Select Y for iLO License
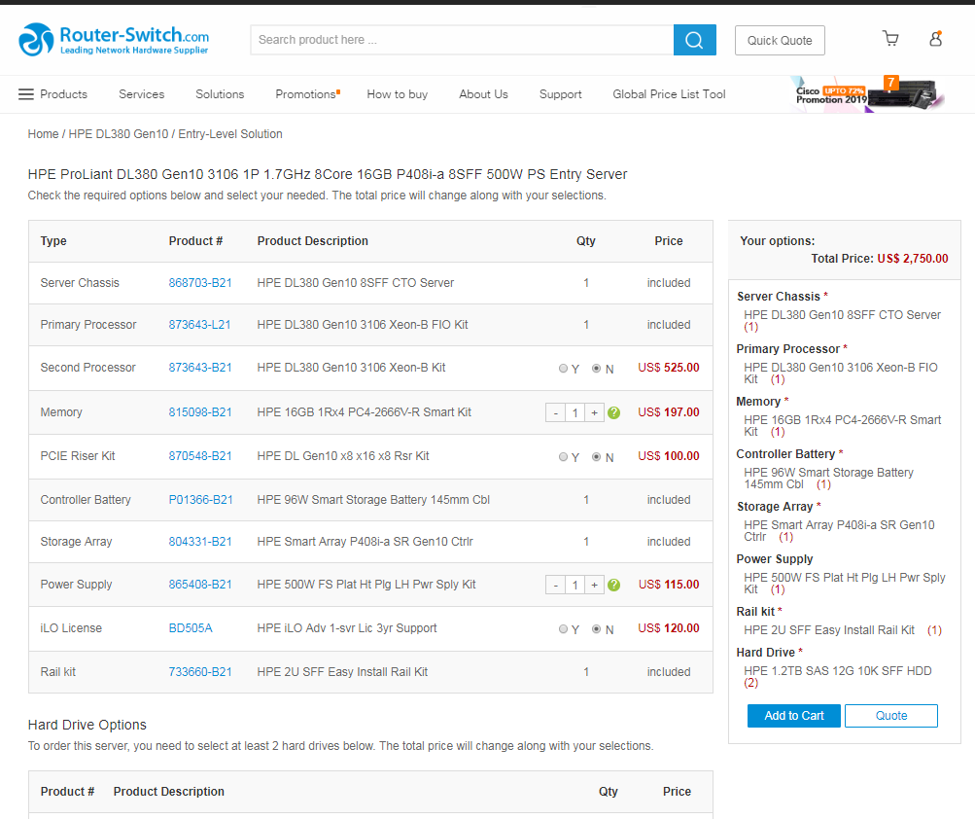Screen dimensions: 975x819 tap(564, 629)
